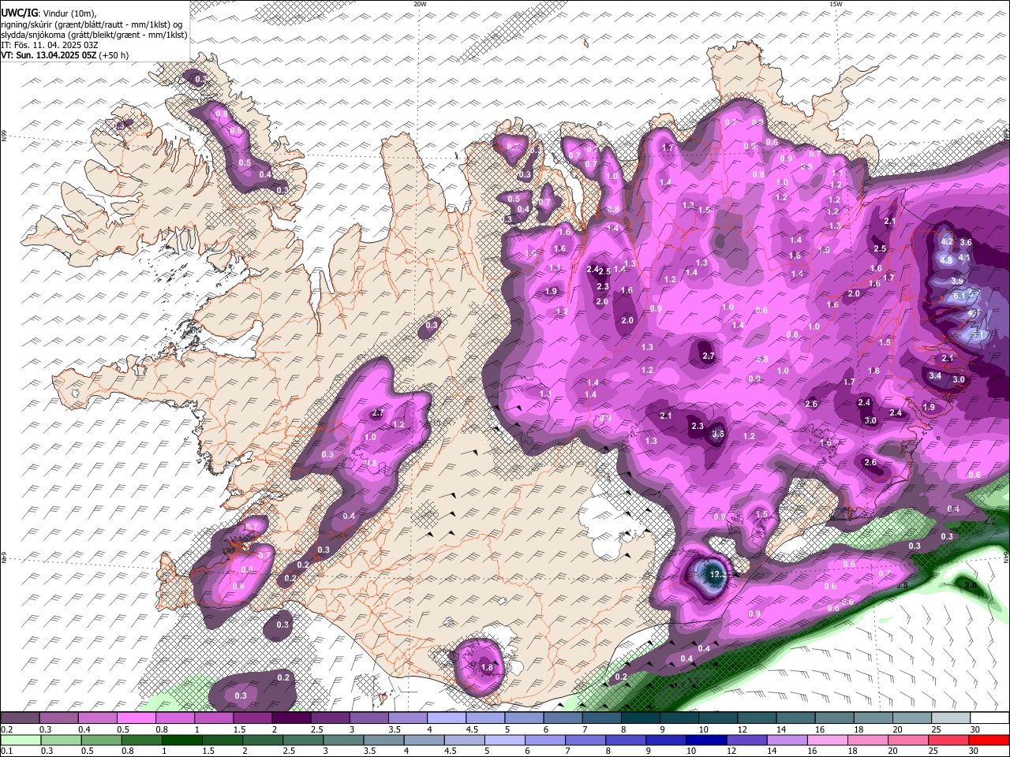Viewport: 1010px width, 757px height.
Task: Click the 'VT: Sun. 13.04.2025 05Z (+50 h)' line
Action: tap(65, 55)
